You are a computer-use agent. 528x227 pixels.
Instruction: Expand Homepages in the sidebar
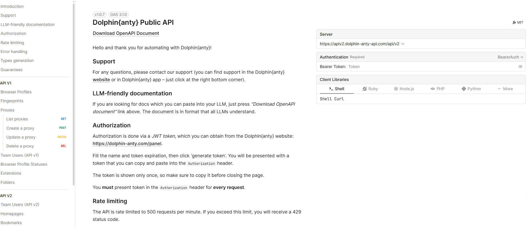click(12, 214)
